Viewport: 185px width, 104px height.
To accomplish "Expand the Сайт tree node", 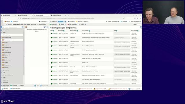I will [1, 73].
